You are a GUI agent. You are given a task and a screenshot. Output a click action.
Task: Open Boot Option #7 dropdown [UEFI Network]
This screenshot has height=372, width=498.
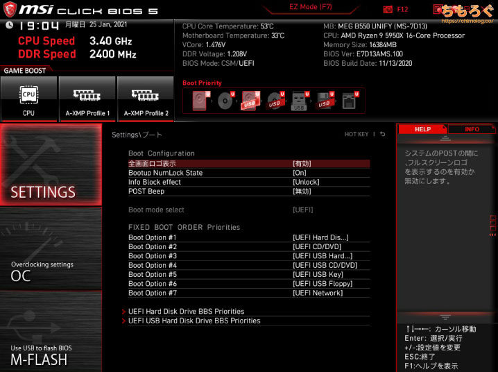point(318,293)
